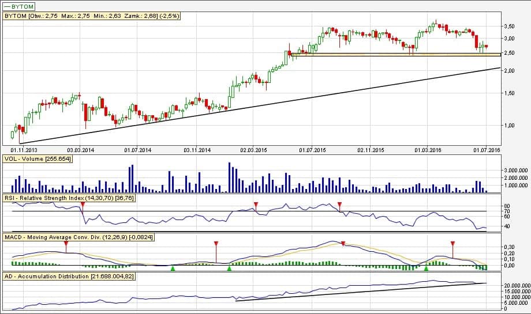Select the red RSI signal marker near 02.03.2015
Screen dimensions: 531x314
tap(255, 205)
